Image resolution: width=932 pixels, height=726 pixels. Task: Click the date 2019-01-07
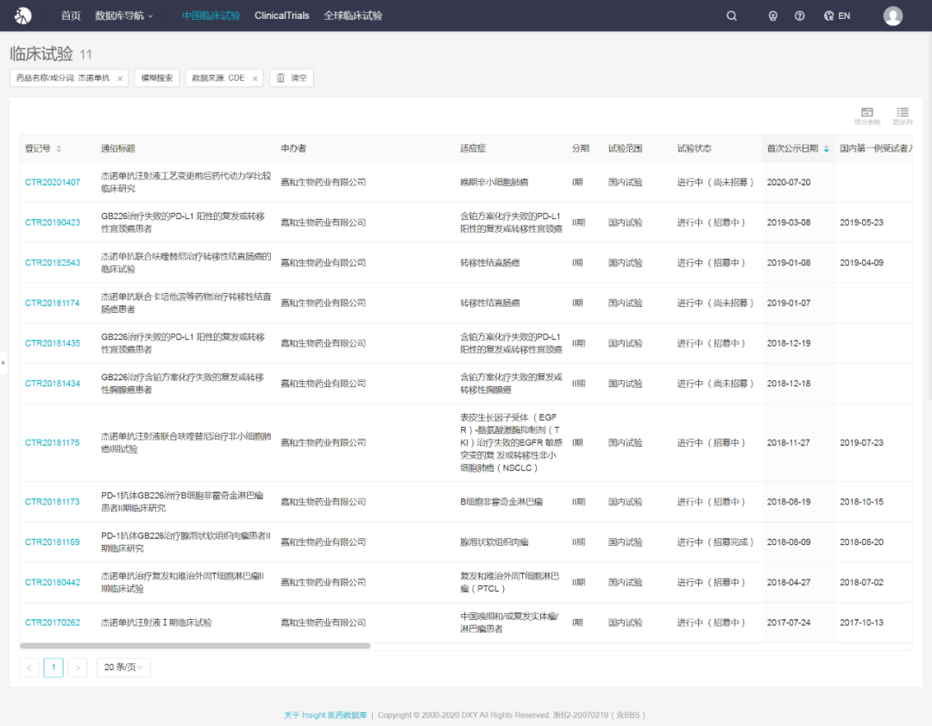789,303
